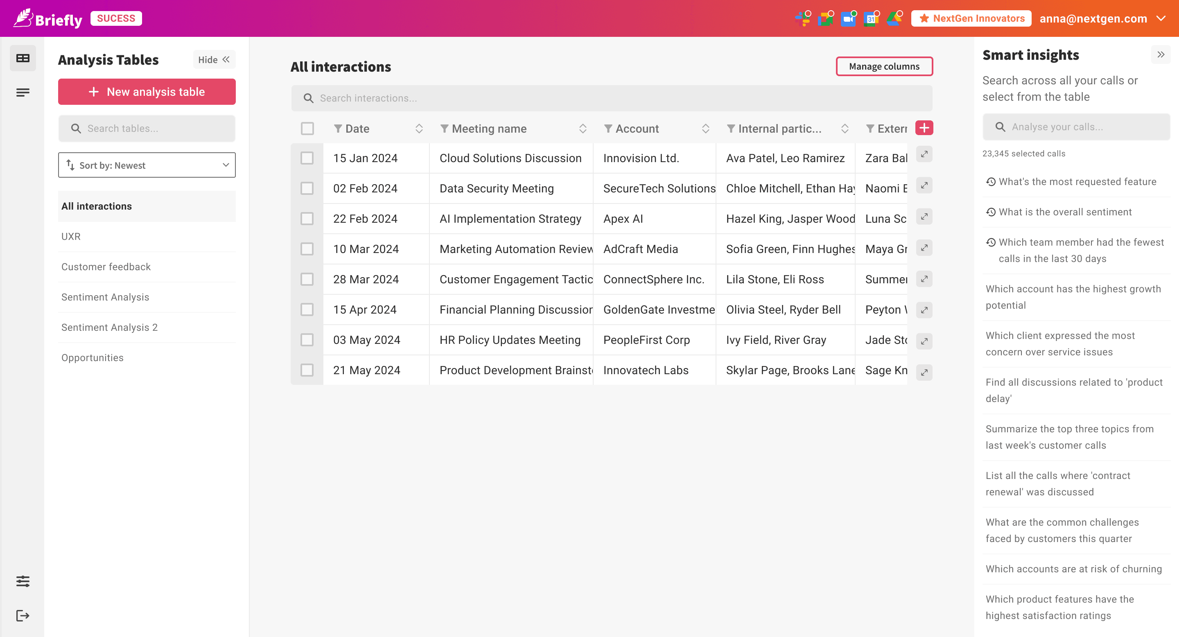Open the Slack integration icon
Viewport: 1179px width, 637px height.
[x=802, y=19]
